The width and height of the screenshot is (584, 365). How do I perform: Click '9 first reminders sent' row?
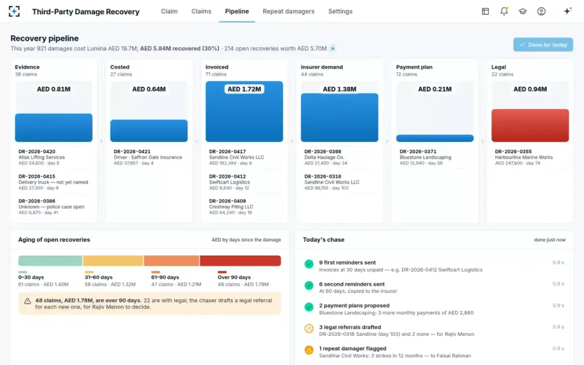(x=434, y=266)
